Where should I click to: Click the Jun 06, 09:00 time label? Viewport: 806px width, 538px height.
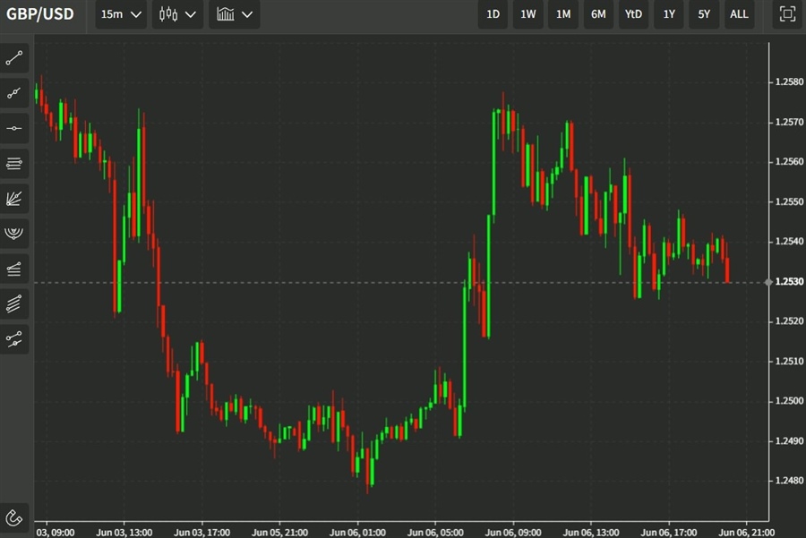513,533
